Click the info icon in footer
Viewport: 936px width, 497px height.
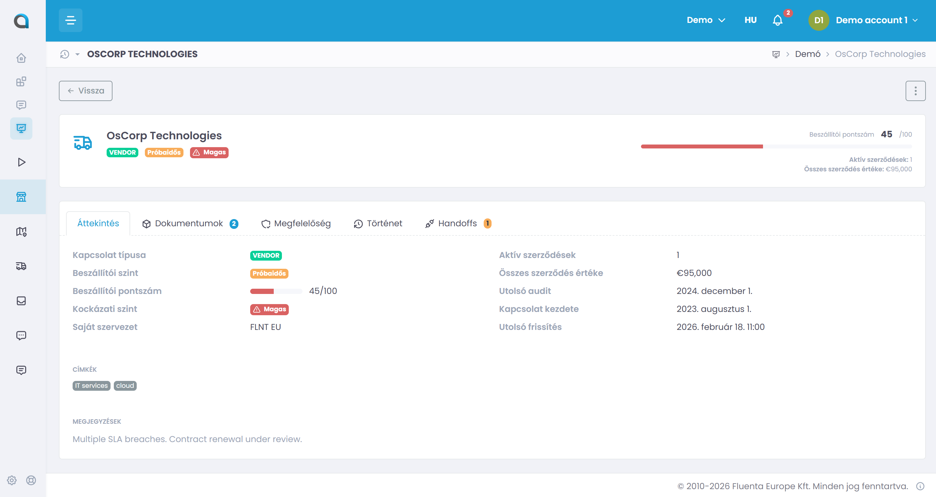[x=920, y=486]
